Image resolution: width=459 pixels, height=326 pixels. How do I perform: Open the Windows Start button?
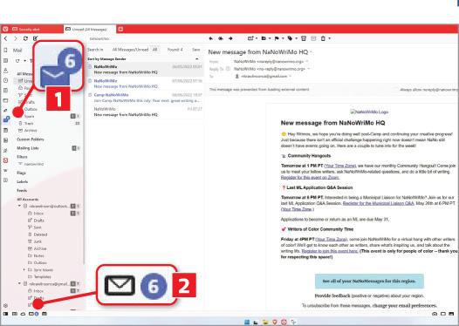tap(247, 322)
